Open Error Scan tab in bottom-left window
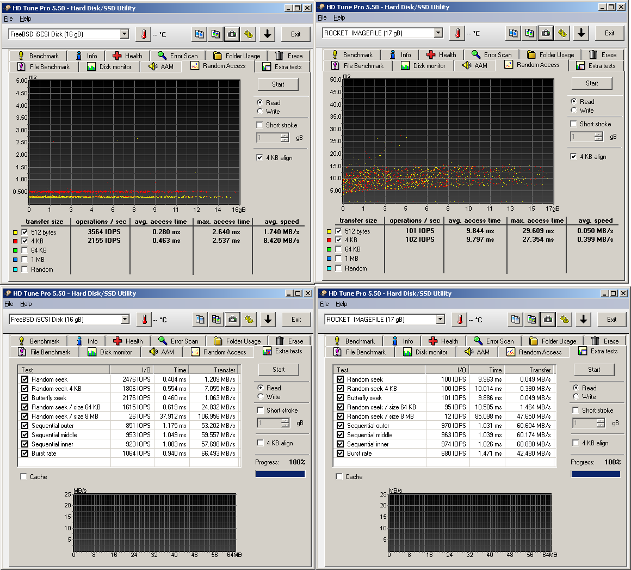This screenshot has width=631, height=570. tap(178, 341)
